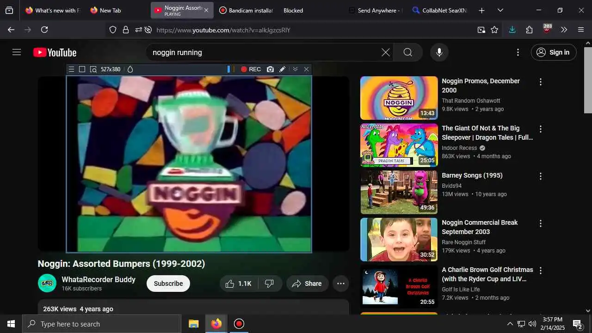The width and height of the screenshot is (592, 333).
Task: Start voice search with the microphone
Action: click(x=439, y=52)
